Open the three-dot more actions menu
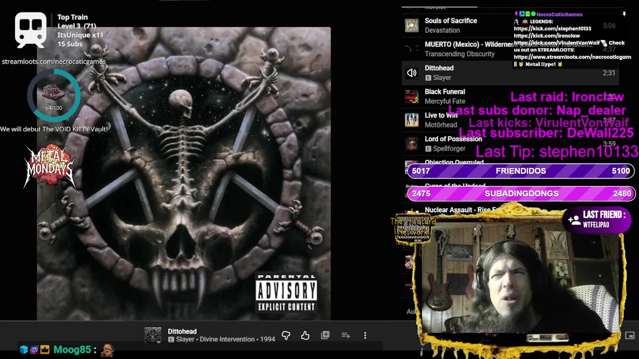 [x=365, y=336]
